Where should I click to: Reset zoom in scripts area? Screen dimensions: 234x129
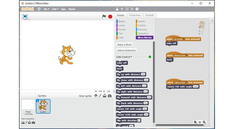point(200,122)
